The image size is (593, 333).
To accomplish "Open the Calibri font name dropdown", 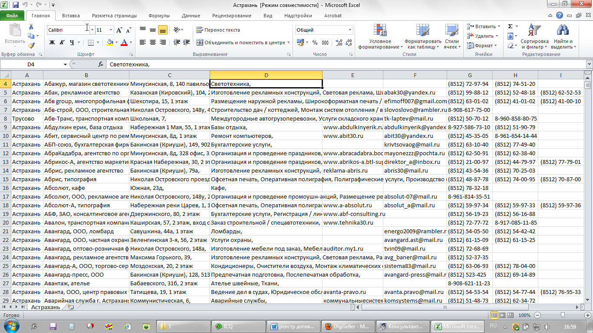I will (x=92, y=30).
